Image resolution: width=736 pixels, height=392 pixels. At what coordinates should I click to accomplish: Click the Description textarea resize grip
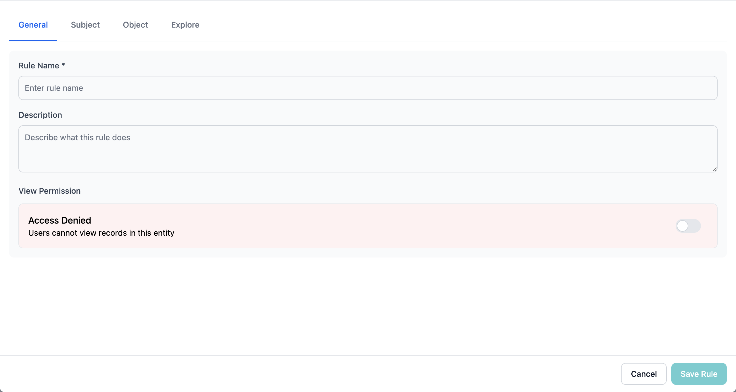[715, 170]
